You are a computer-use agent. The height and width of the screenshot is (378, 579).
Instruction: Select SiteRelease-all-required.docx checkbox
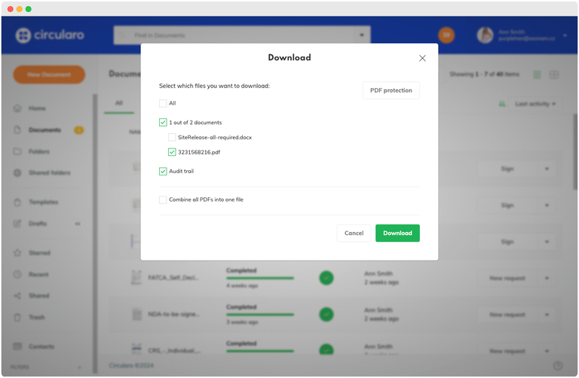(x=172, y=137)
